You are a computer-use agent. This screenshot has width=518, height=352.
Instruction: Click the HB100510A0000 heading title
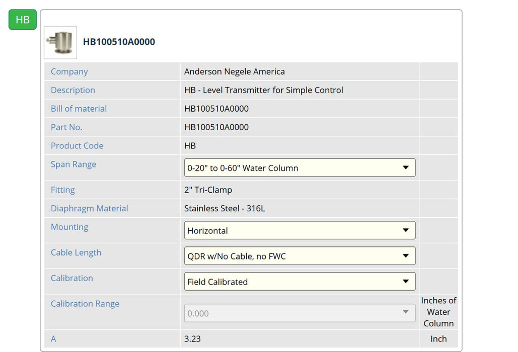(119, 42)
